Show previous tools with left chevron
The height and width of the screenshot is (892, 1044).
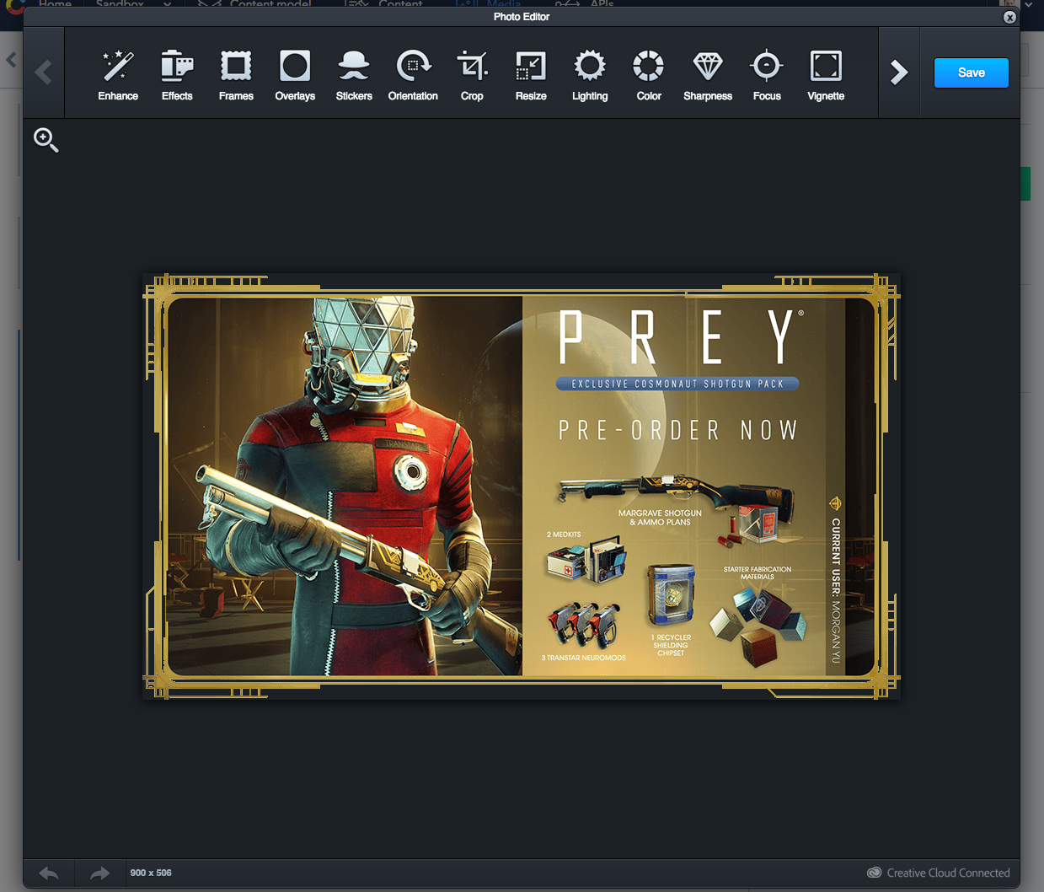click(x=44, y=73)
